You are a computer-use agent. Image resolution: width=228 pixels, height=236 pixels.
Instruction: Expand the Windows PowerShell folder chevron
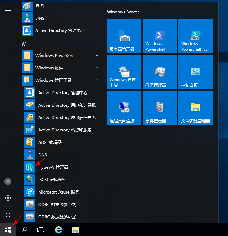point(97,55)
